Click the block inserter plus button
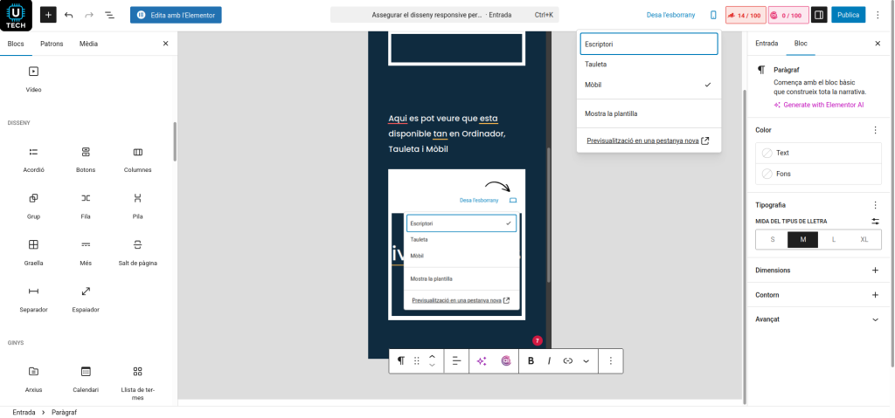 pos(48,15)
